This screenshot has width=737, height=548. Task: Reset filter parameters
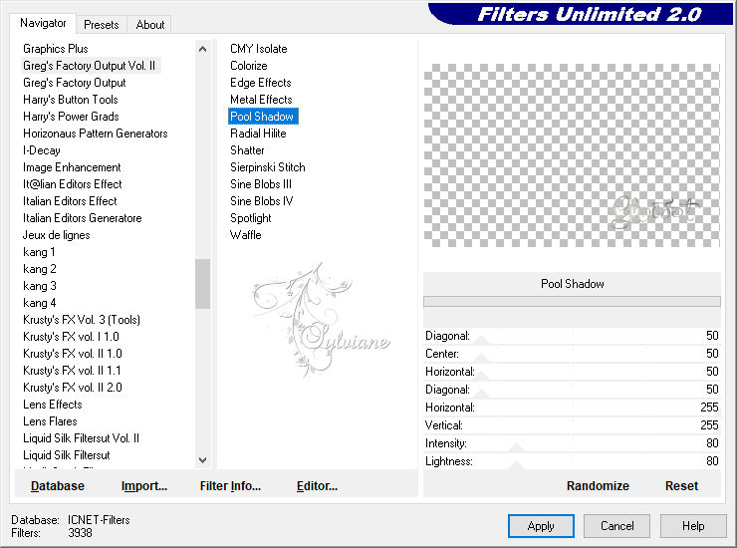click(x=681, y=486)
